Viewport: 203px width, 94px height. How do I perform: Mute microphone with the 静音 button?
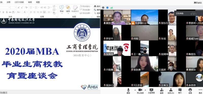click(x=128, y=91)
